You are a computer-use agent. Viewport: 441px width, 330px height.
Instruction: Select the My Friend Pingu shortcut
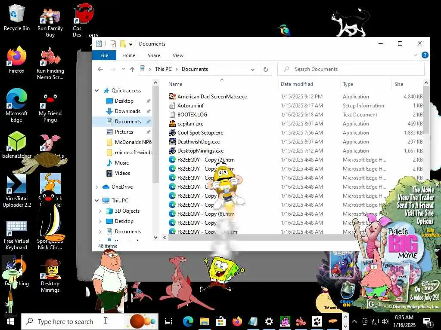tap(50, 107)
